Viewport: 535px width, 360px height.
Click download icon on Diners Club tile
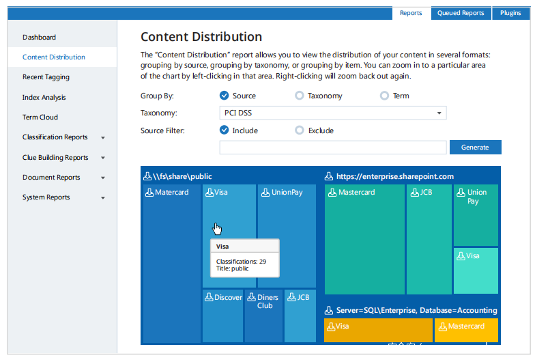click(251, 297)
